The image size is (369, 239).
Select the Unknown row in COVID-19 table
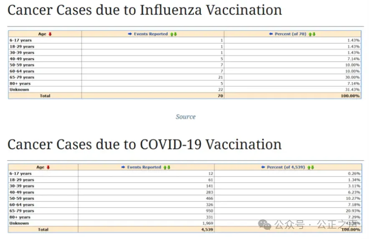coord(19,223)
